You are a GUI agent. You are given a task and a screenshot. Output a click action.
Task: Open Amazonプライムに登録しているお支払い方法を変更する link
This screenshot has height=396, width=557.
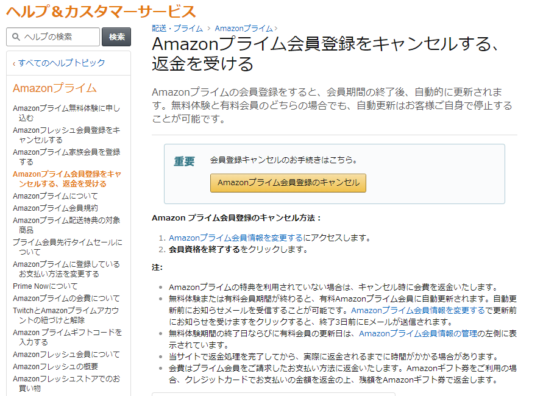(66, 269)
